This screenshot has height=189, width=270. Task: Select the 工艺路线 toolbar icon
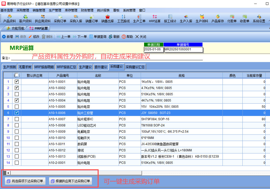point(123,18)
